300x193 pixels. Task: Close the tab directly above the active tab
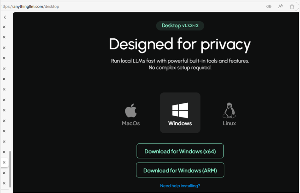[4, 152]
